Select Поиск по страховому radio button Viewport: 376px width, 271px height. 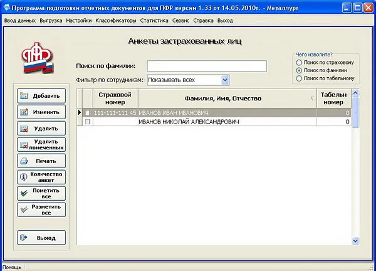(x=299, y=63)
